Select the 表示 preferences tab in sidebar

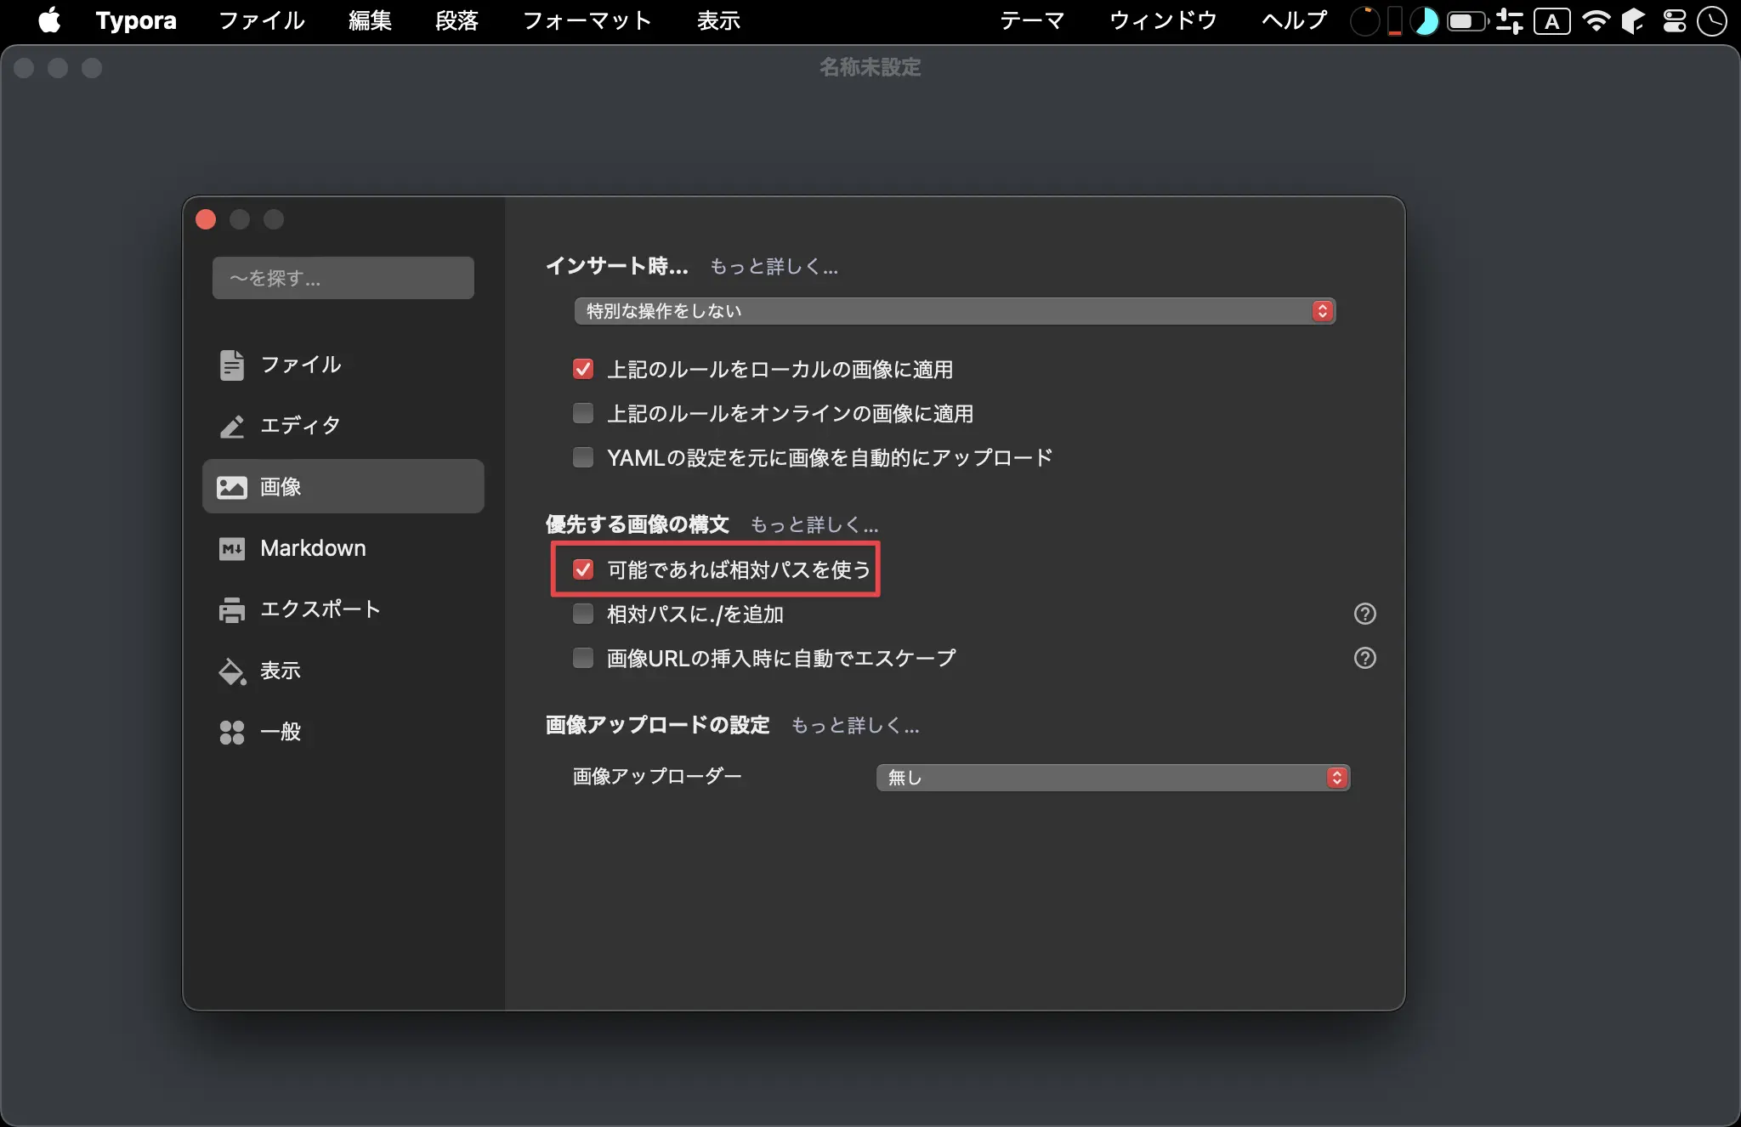click(x=343, y=671)
